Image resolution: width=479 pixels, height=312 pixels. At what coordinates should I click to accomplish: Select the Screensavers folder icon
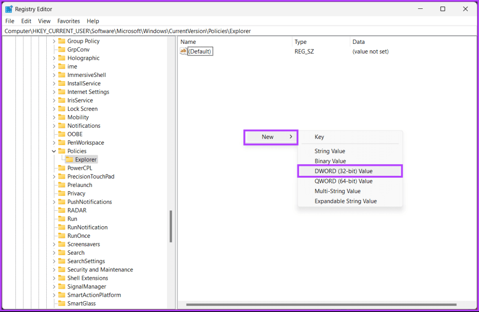[x=63, y=244]
